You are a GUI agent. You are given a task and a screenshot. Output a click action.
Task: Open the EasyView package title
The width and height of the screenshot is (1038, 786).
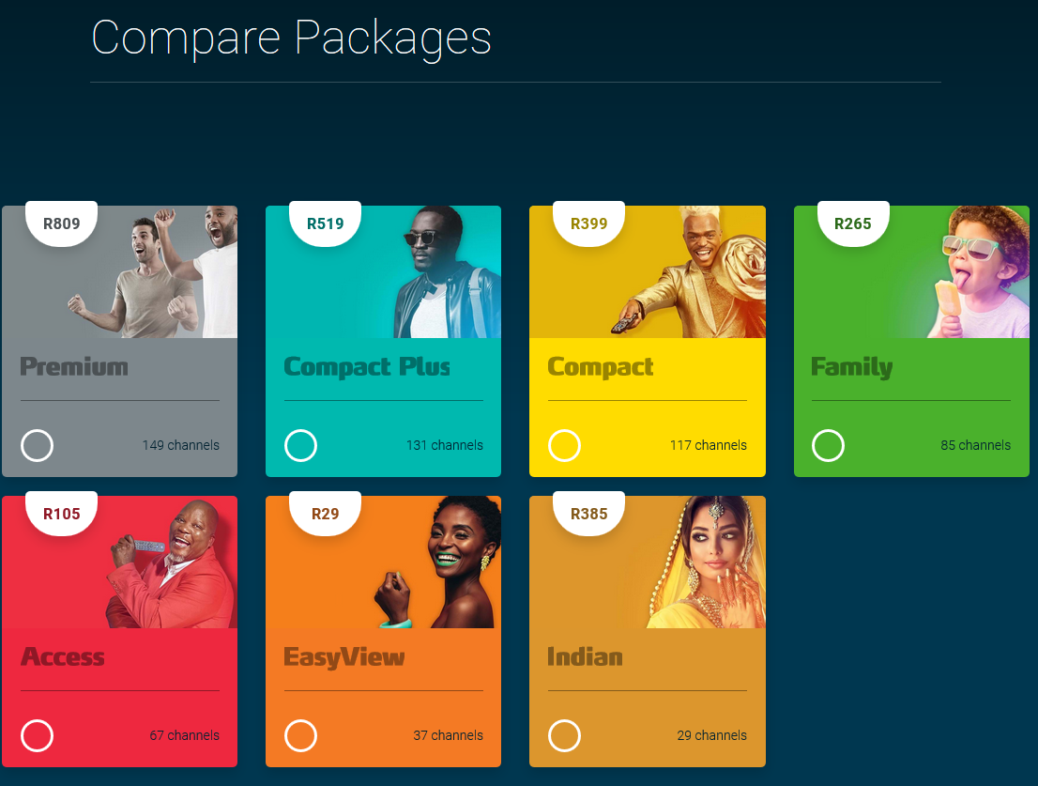[x=344, y=656]
